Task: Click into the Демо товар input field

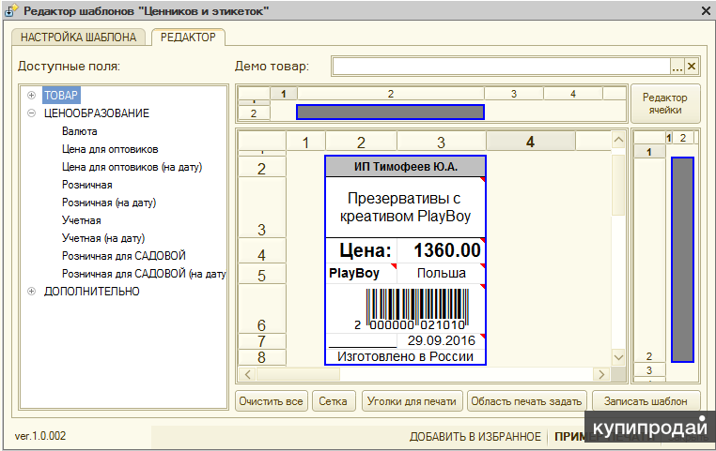Action: click(502, 67)
